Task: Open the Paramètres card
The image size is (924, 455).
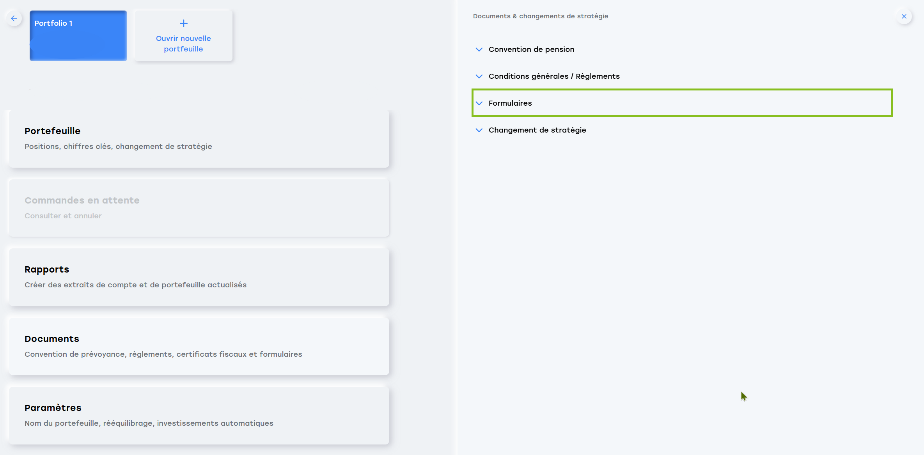Action: (199, 416)
